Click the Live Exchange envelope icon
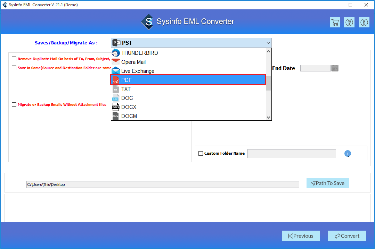Image resolution: width=375 pixels, height=249 pixels. tap(116, 71)
